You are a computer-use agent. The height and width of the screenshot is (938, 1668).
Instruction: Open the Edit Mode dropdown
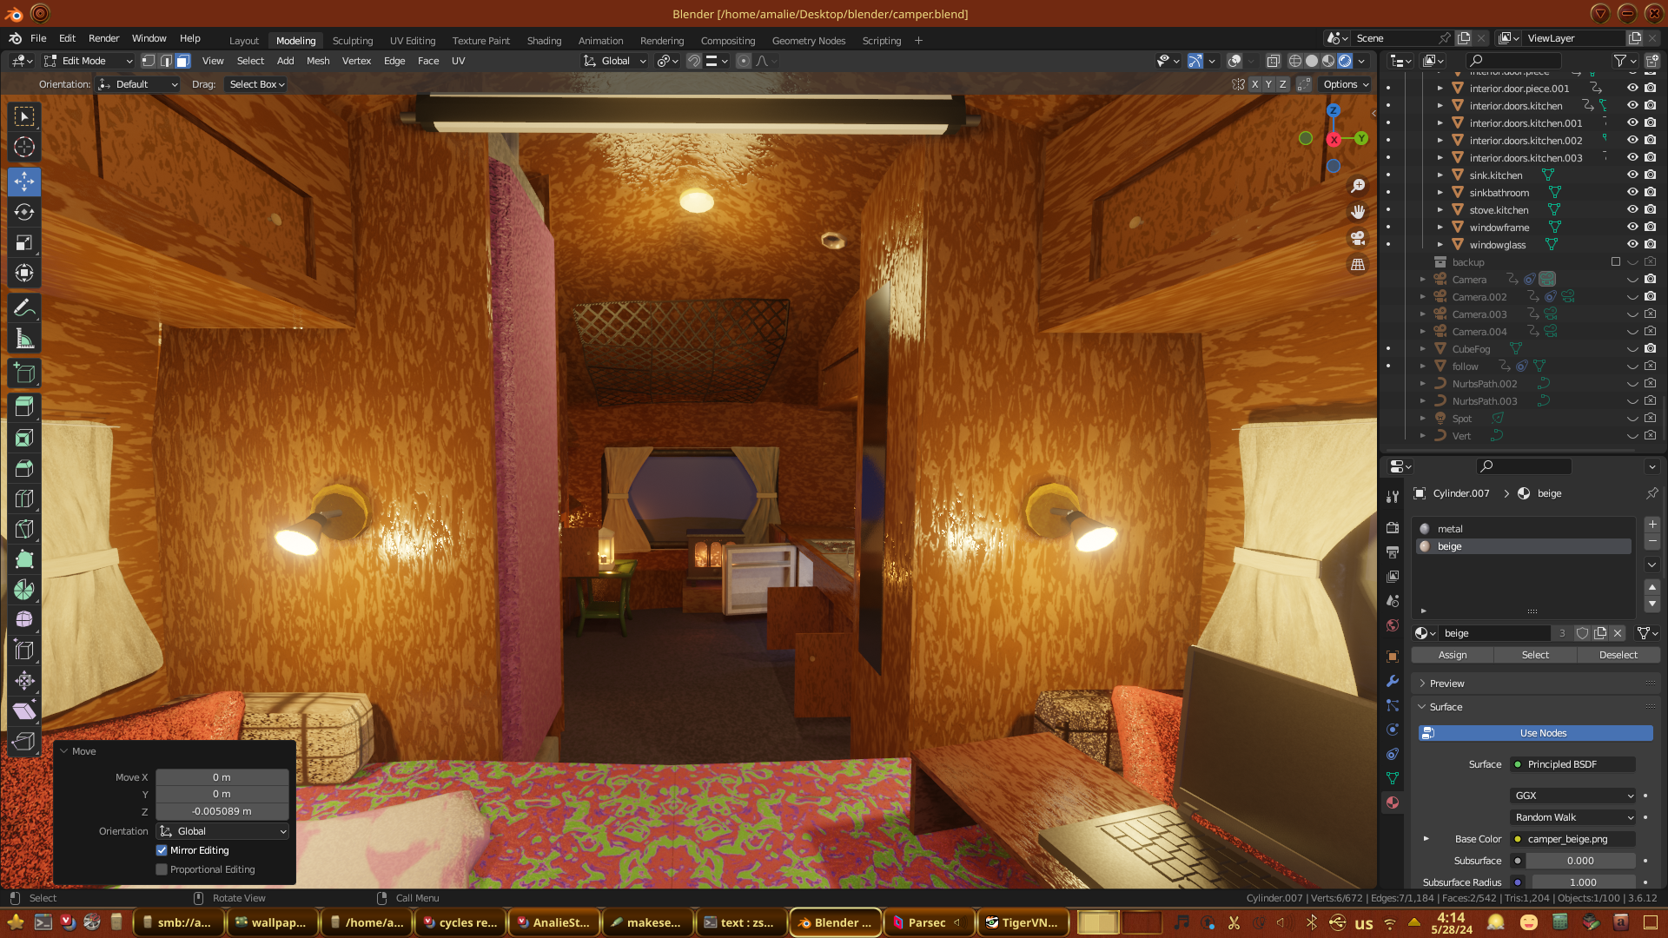[x=88, y=61]
